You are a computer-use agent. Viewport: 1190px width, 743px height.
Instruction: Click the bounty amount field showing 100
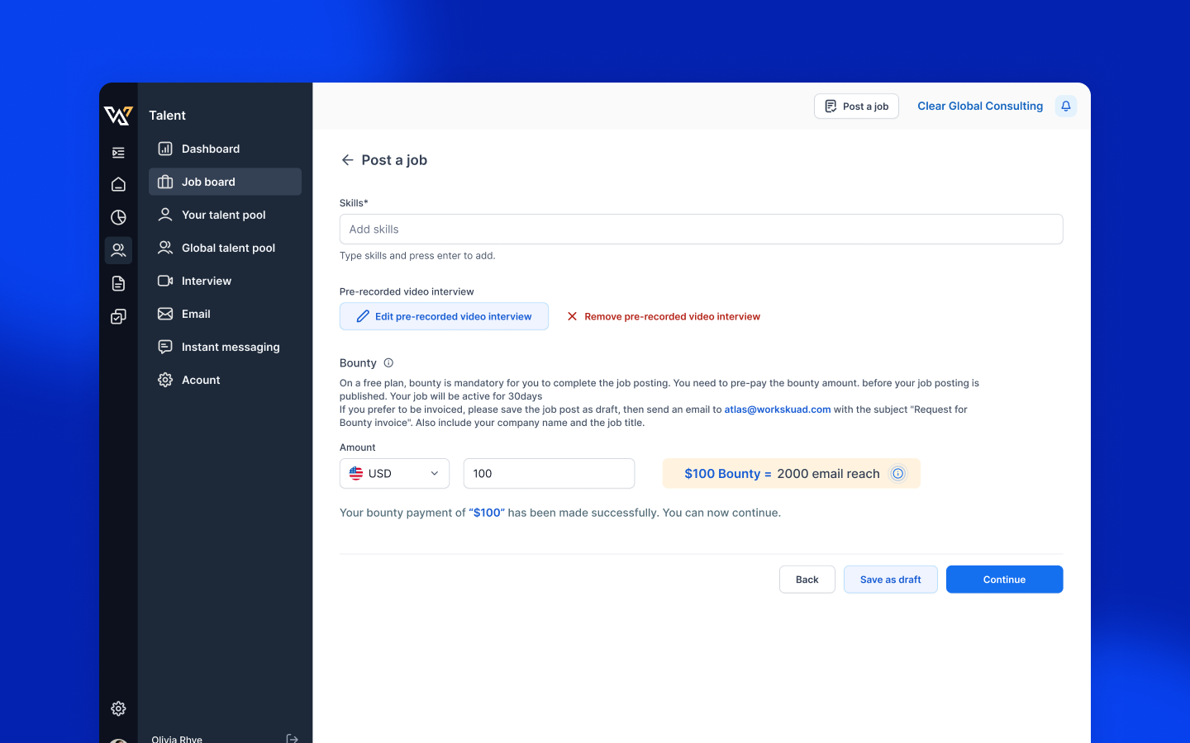[549, 474]
